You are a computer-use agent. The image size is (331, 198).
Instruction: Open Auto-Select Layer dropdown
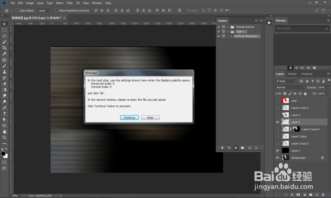(x=44, y=10)
